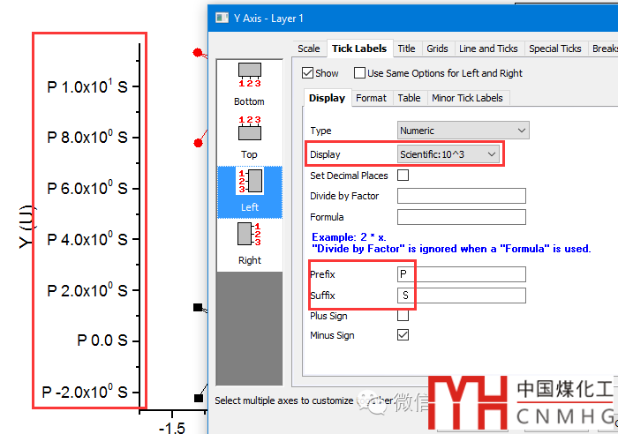The image size is (618, 434).
Task: Open the Title tab
Action: coord(406,49)
